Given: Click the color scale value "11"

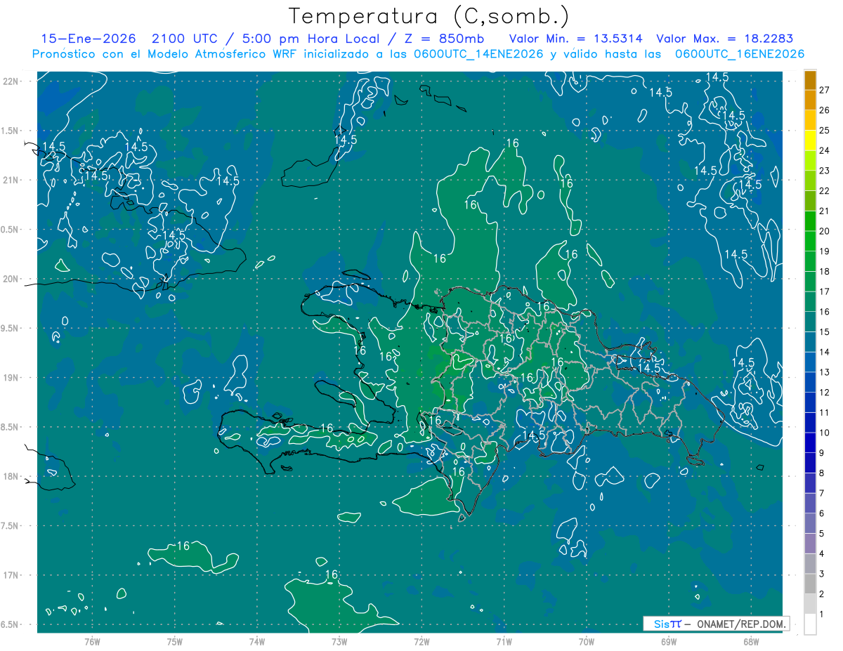Looking at the screenshot, I should [x=825, y=413].
